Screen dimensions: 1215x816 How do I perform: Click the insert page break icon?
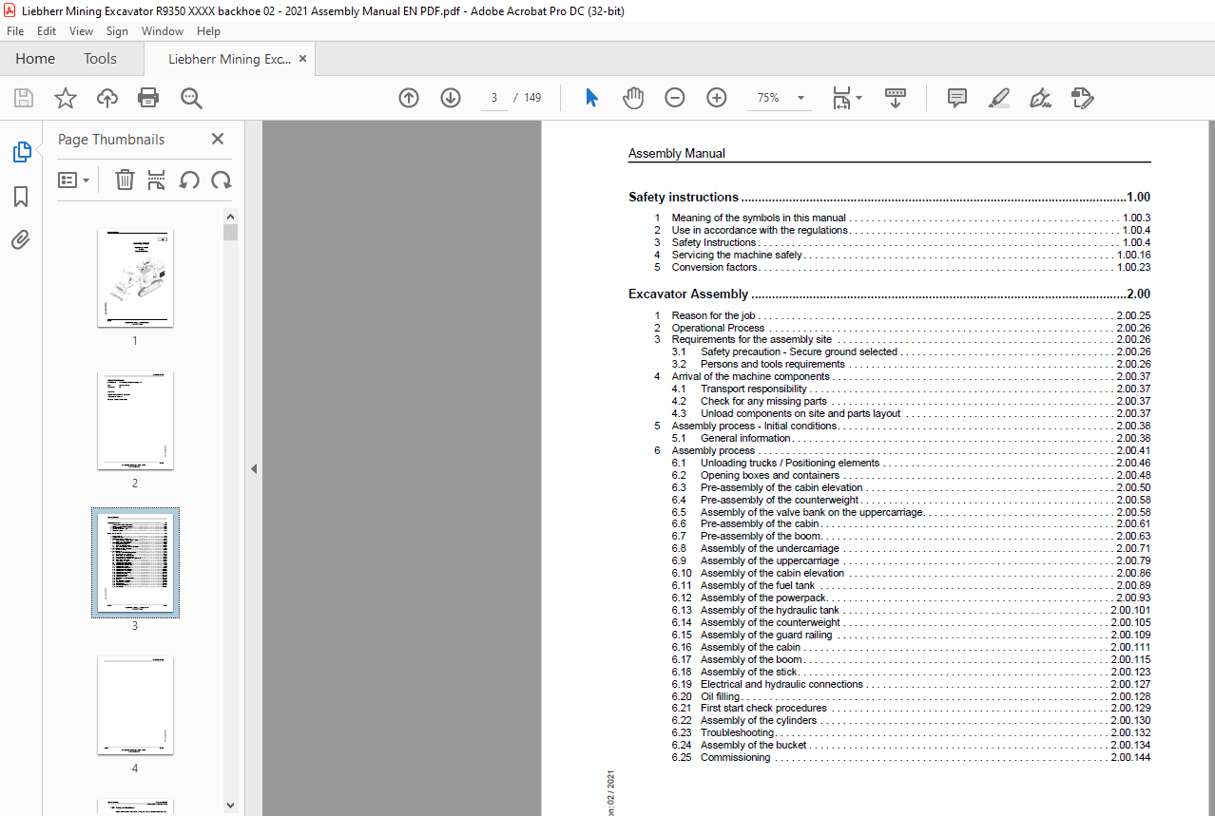point(157,180)
